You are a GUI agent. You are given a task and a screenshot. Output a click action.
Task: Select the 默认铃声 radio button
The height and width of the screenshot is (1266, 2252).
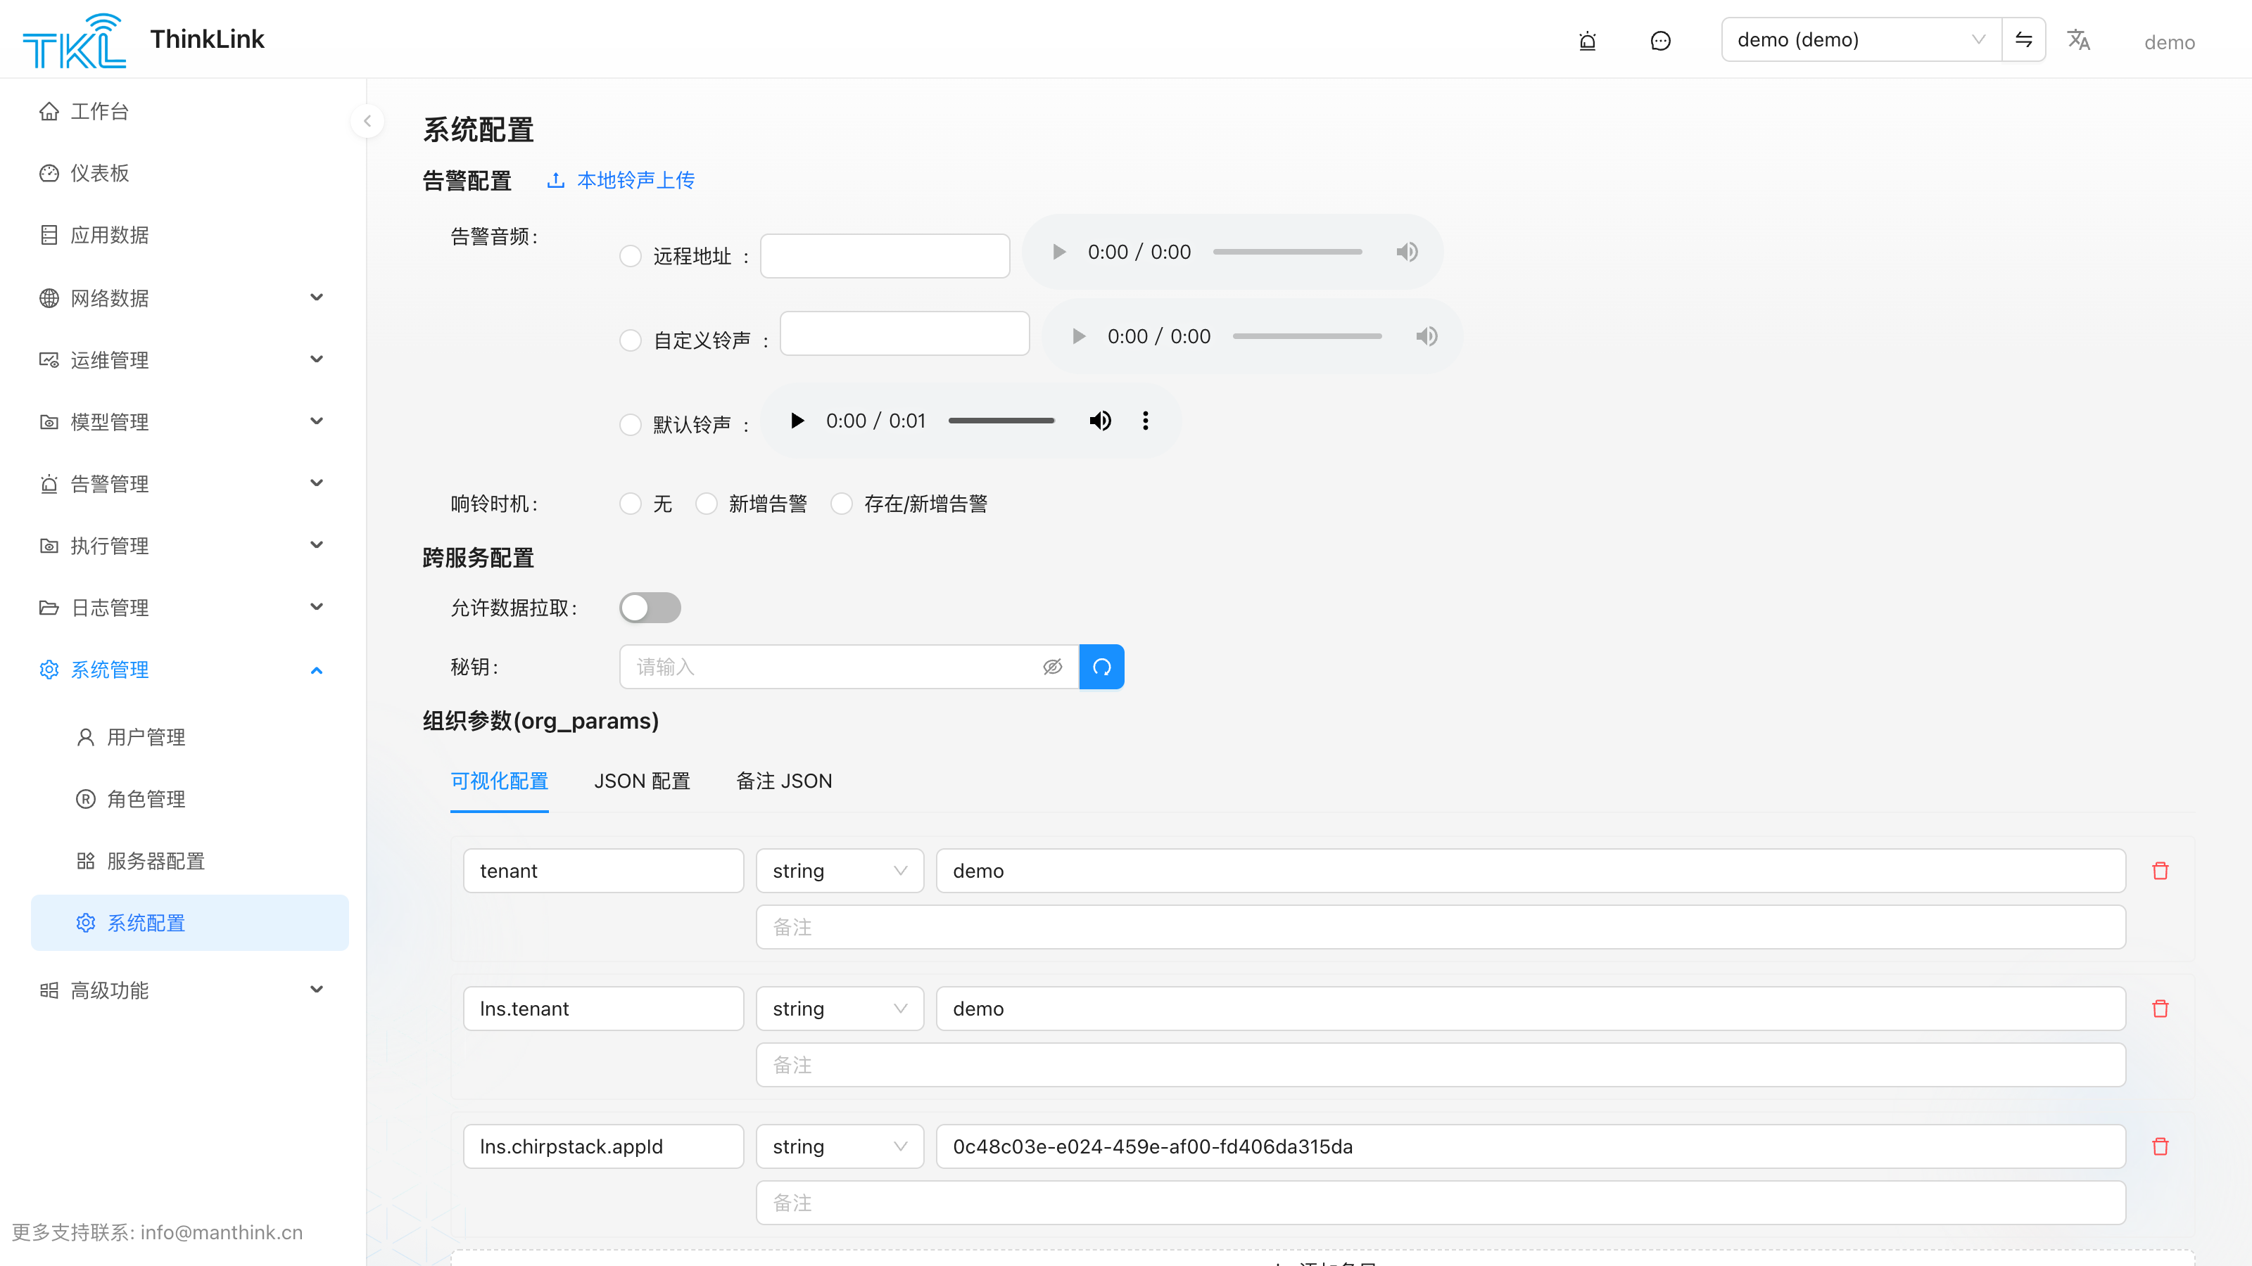[x=631, y=425]
